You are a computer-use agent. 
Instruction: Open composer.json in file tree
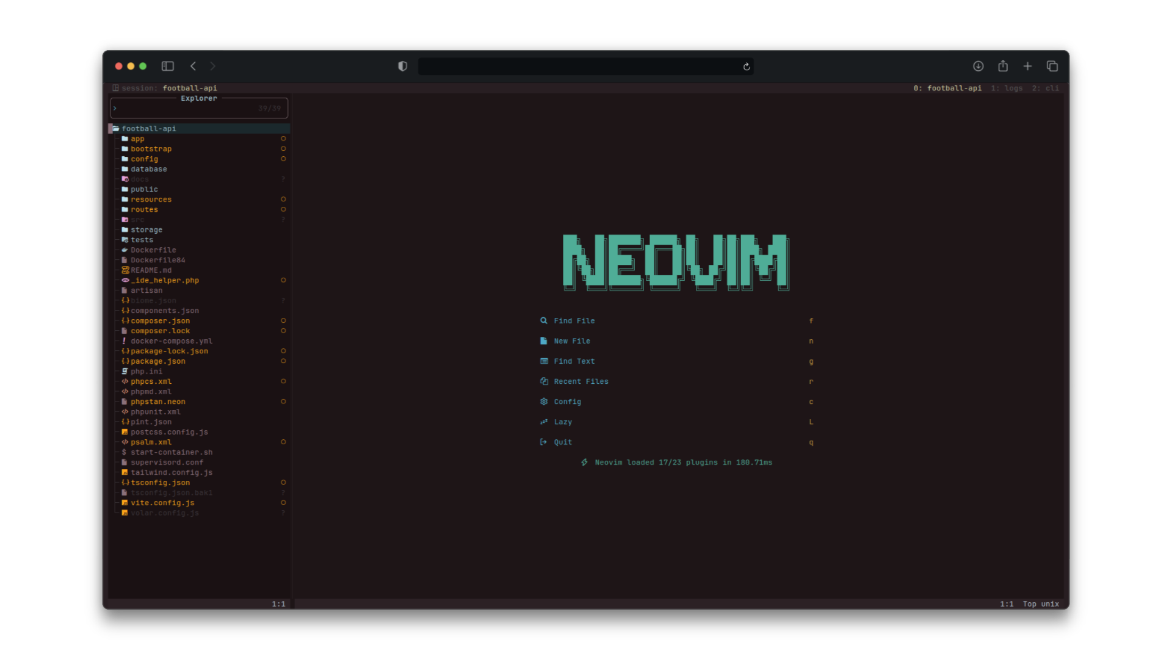[160, 321]
